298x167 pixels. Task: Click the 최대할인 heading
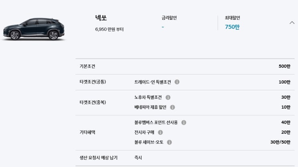tap(232, 18)
